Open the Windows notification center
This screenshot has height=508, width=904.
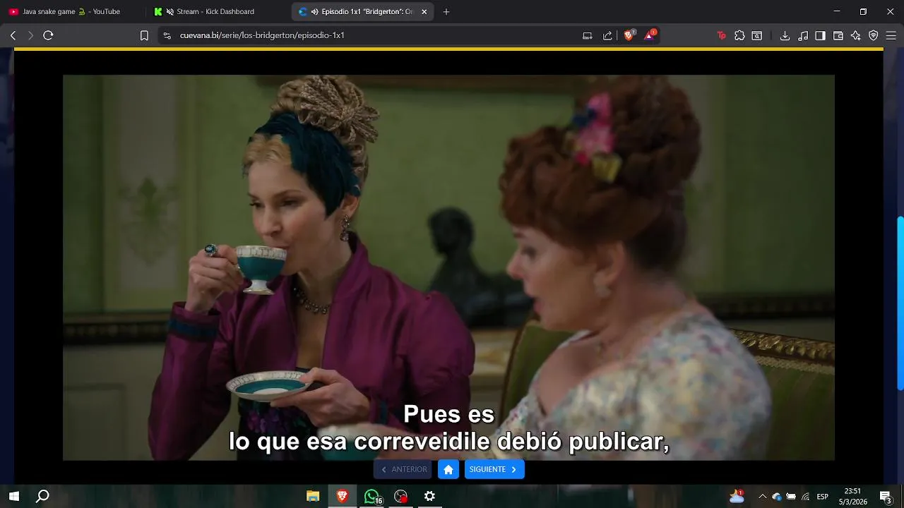[x=886, y=497]
